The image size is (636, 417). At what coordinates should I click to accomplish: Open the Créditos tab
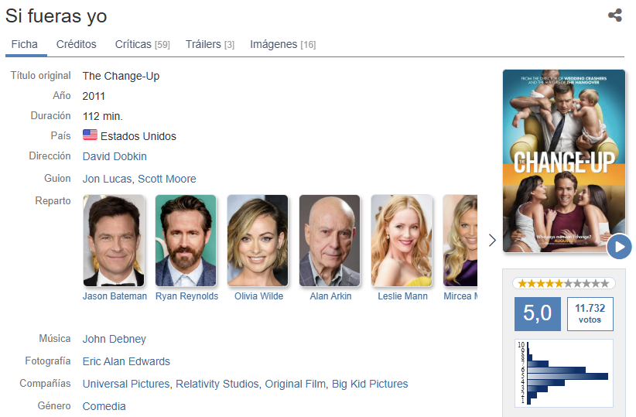77,44
